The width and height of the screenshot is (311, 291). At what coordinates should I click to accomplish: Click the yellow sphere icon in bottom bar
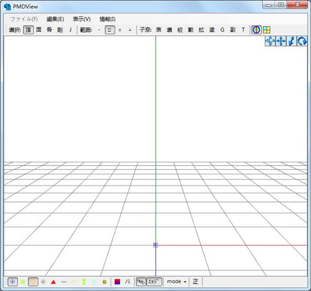(104, 282)
